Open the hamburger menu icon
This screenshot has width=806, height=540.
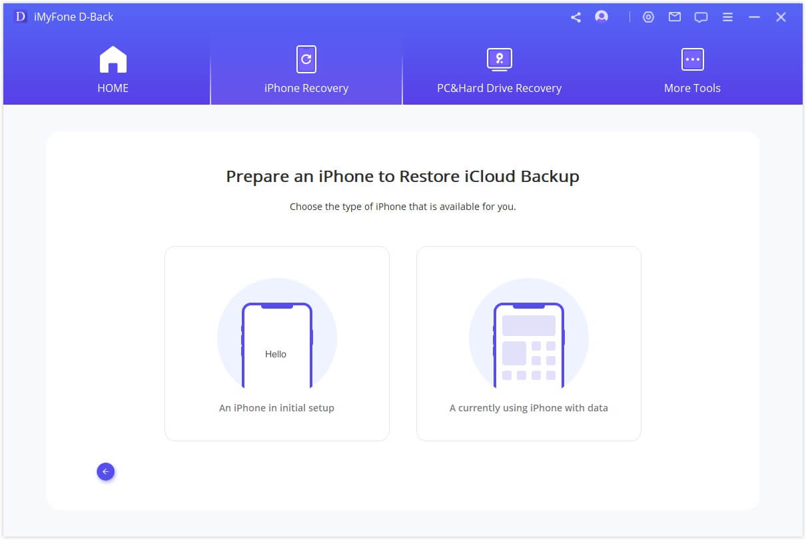(728, 17)
